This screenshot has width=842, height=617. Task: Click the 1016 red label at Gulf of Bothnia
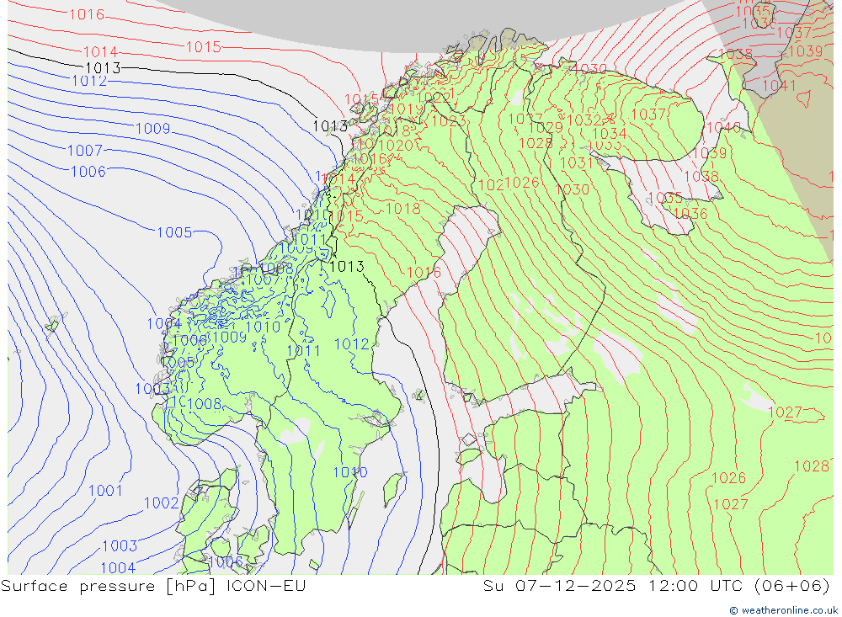pos(424,273)
